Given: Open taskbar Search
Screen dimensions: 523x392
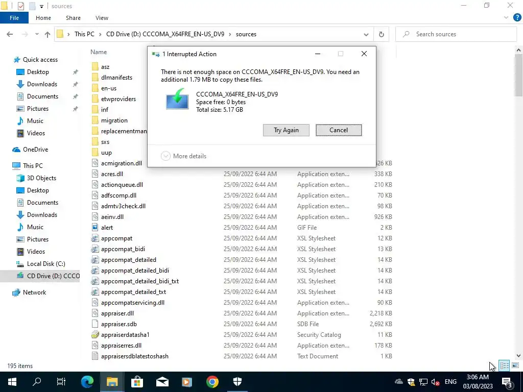Looking at the screenshot, I should (x=37, y=382).
